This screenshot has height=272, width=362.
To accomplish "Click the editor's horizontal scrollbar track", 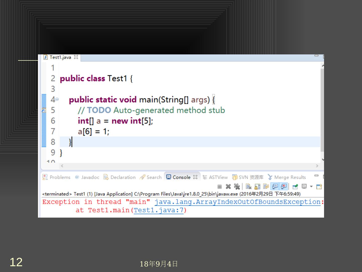I will click(x=189, y=166).
